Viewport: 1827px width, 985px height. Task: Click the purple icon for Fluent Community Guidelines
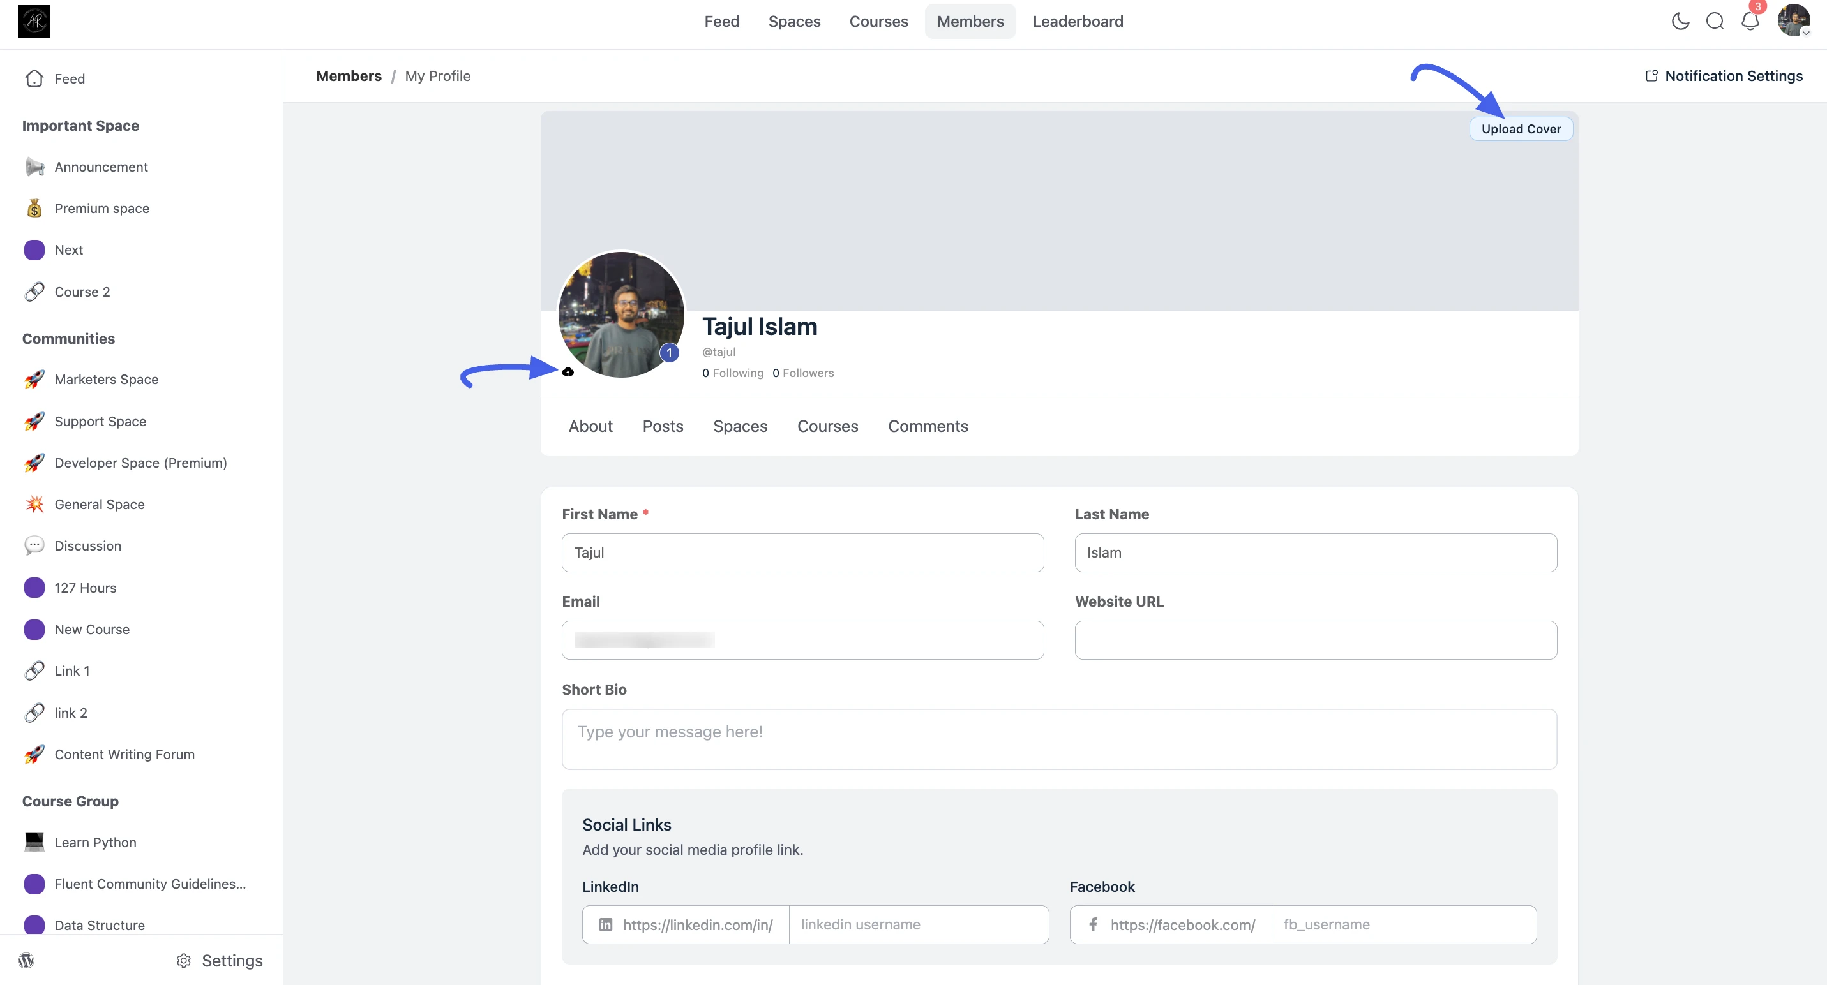point(34,884)
